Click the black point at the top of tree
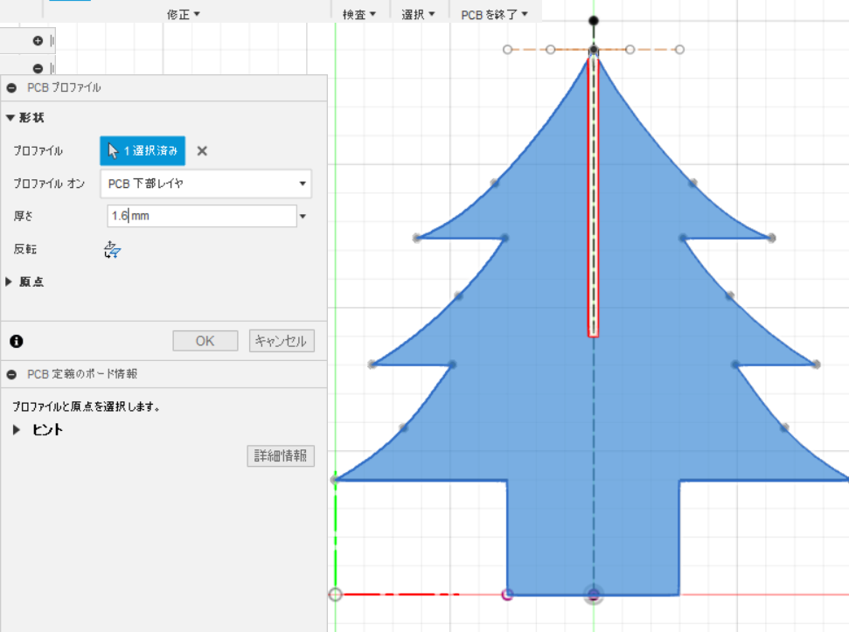Screen dimensions: 849x632 (x=594, y=21)
